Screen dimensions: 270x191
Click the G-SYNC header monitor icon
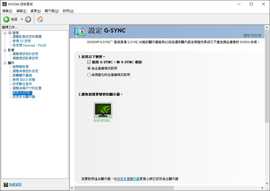(x=79, y=32)
